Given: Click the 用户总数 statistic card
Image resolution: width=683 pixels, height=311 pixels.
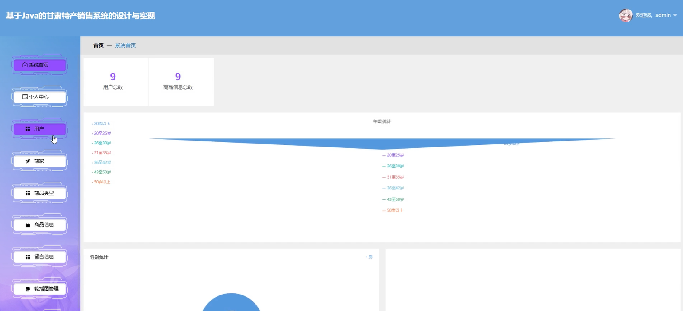Looking at the screenshot, I should pos(116,82).
